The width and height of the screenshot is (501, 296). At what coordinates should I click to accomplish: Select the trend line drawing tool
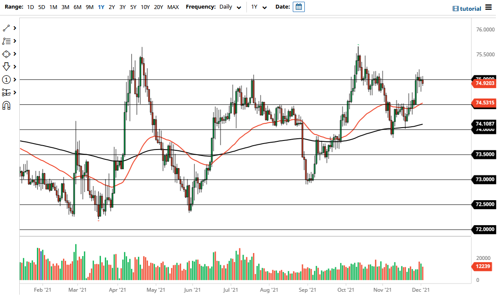6,28
